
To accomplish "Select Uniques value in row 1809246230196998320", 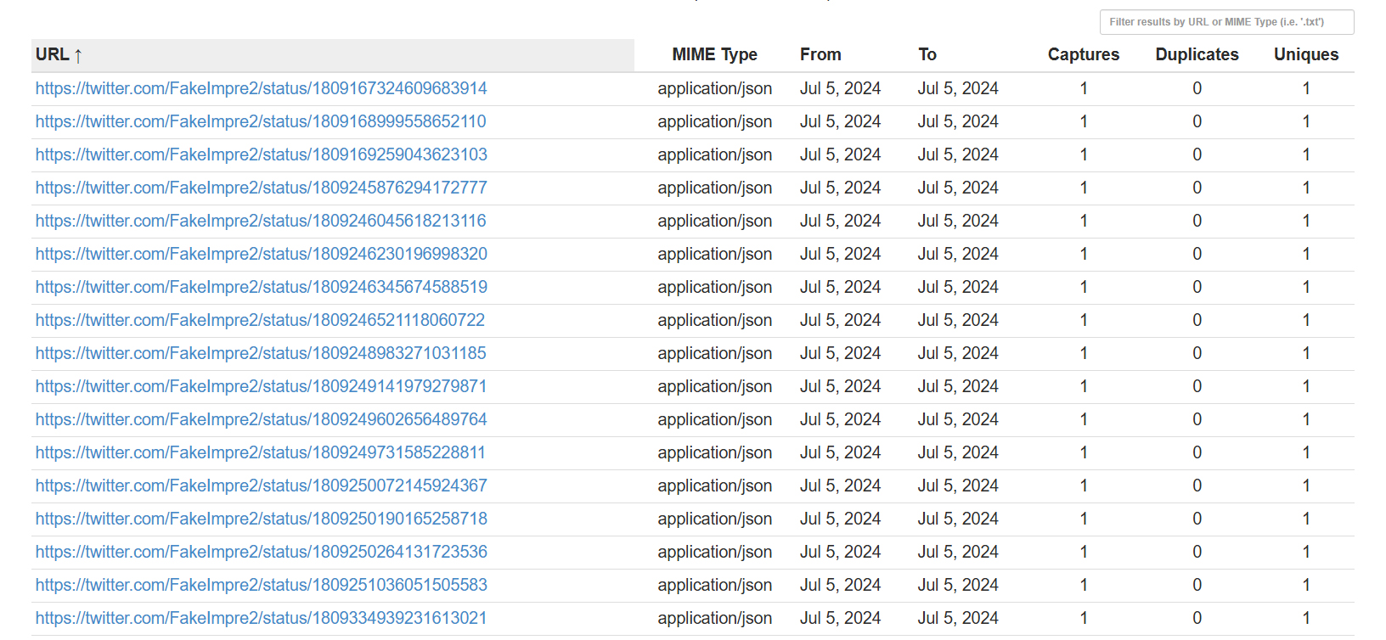I will pos(1306,254).
